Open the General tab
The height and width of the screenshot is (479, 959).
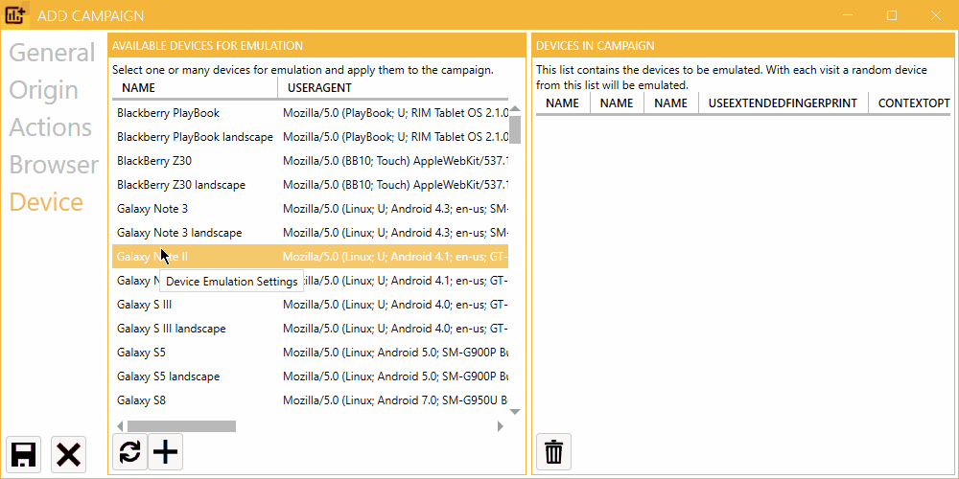coord(52,53)
